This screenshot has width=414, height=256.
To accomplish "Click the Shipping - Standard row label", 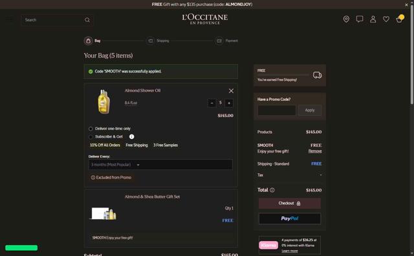I will [273, 164].
